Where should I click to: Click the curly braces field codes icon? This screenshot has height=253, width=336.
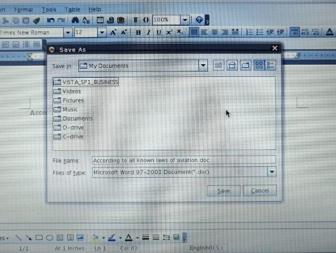tap(146, 20)
